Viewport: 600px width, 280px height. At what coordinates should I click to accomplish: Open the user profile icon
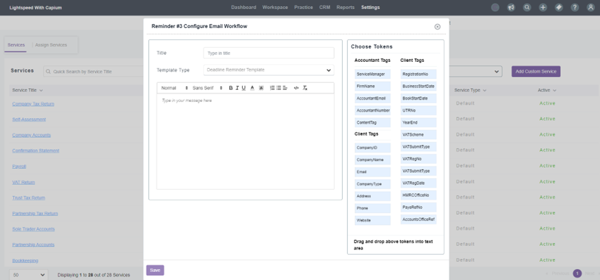[x=591, y=7]
